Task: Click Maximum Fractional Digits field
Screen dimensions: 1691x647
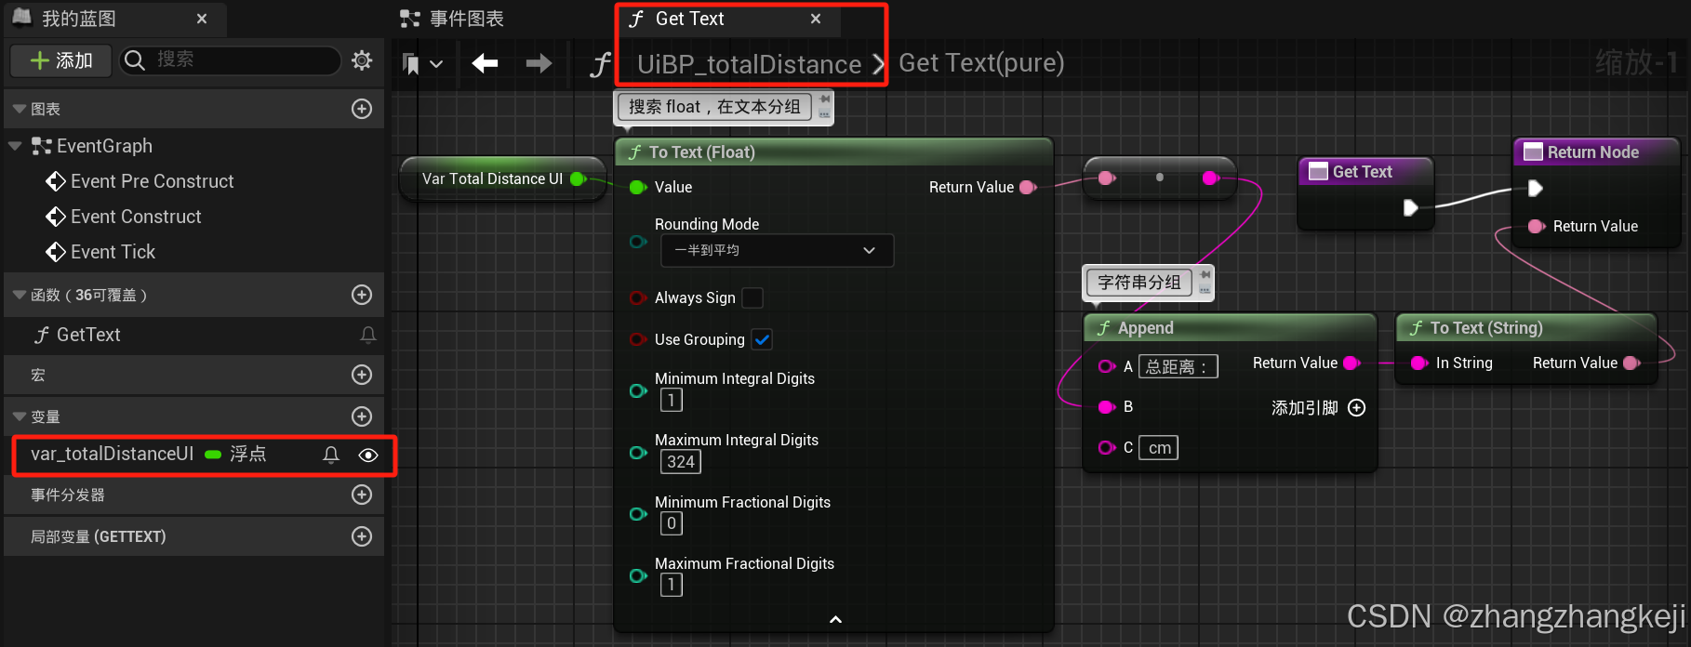Action: tap(671, 585)
